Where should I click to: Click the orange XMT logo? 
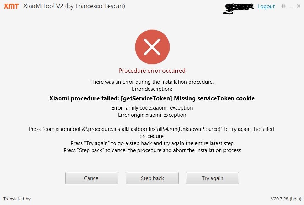(11, 6)
